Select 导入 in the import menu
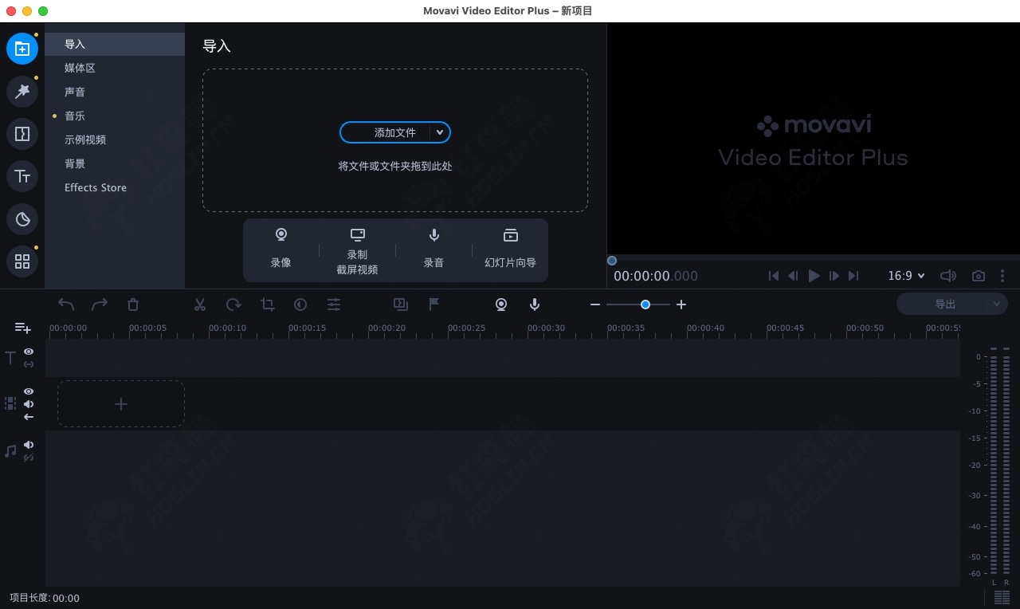1020x609 pixels. pos(115,44)
